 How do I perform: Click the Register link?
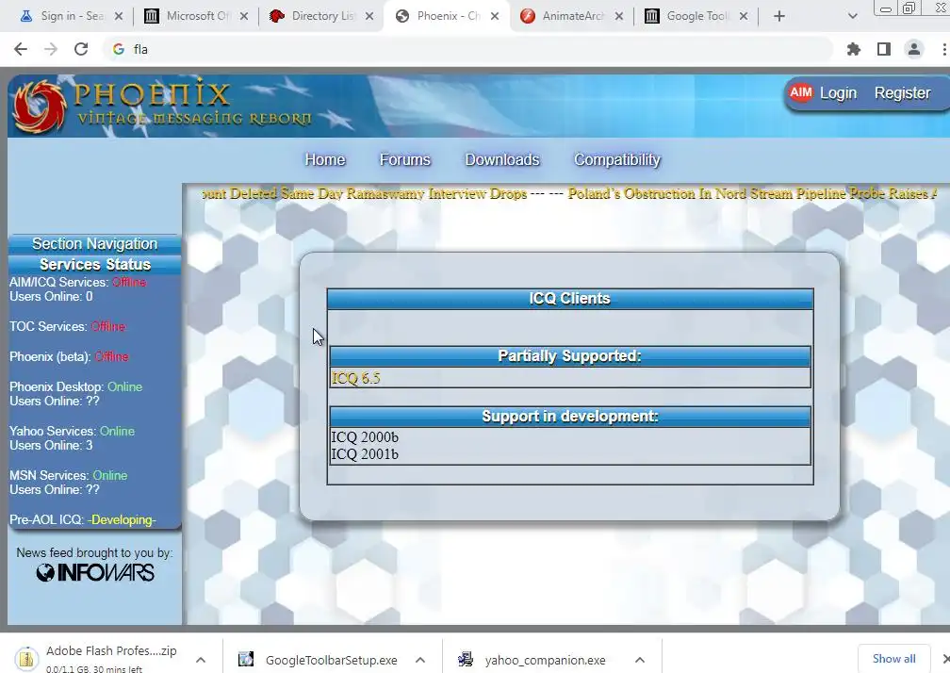coord(902,92)
